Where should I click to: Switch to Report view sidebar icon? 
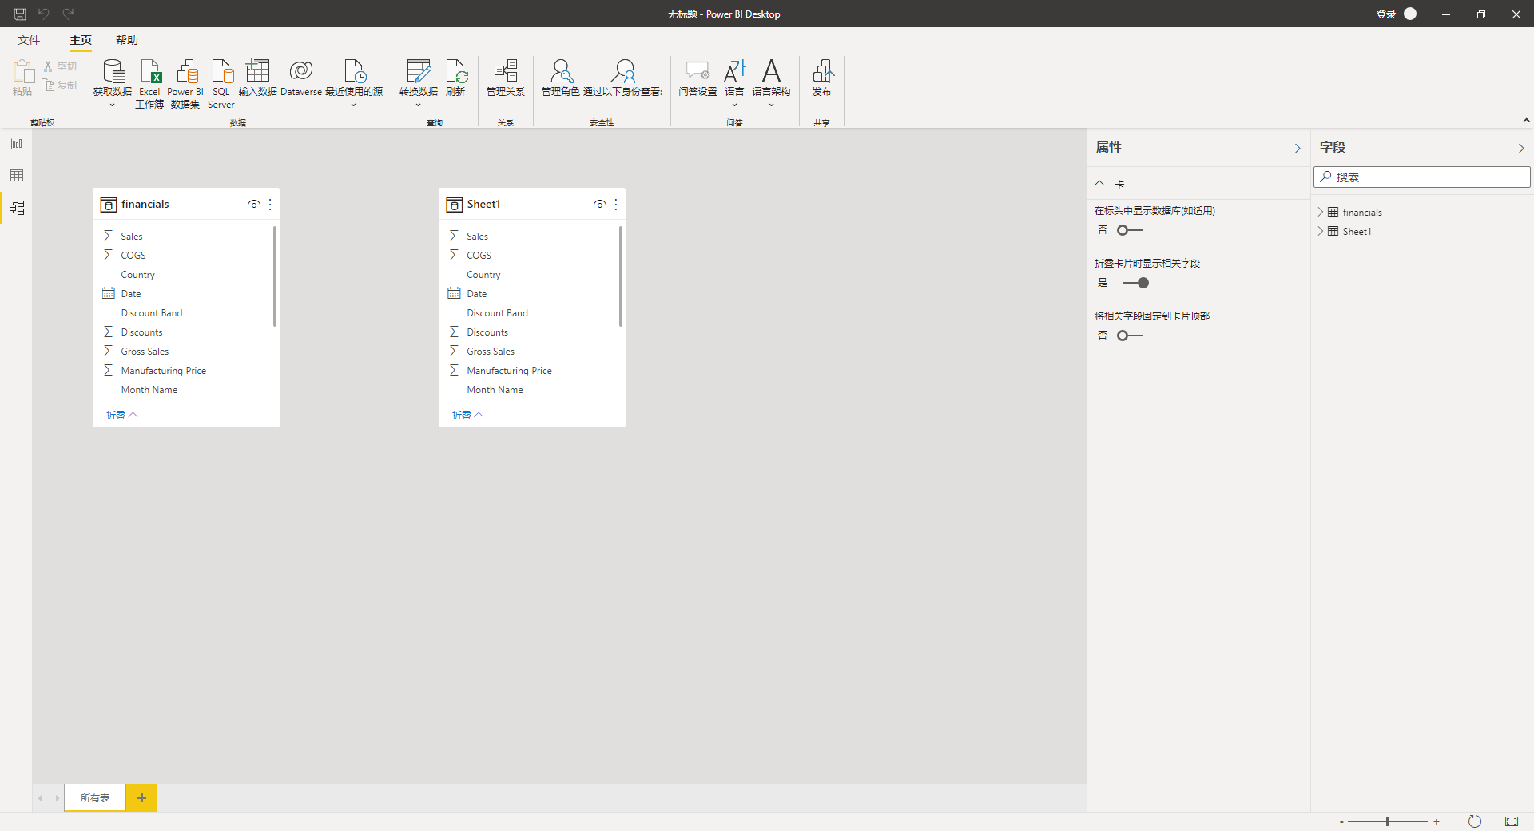tap(17, 144)
